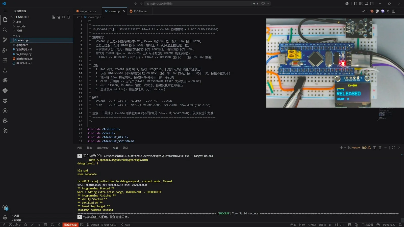Select the Upload - 任务 terminal entry
Viewport: 404px width, 227px height.
(359, 148)
